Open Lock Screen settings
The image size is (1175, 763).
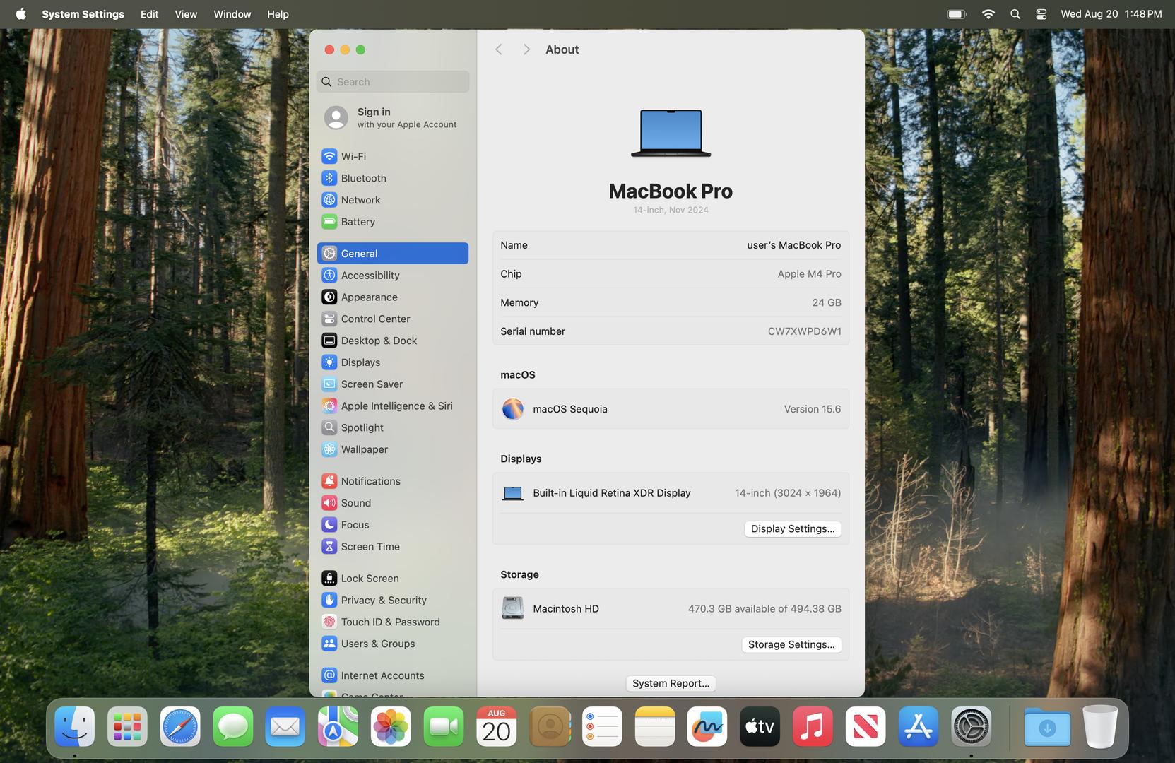(x=392, y=579)
